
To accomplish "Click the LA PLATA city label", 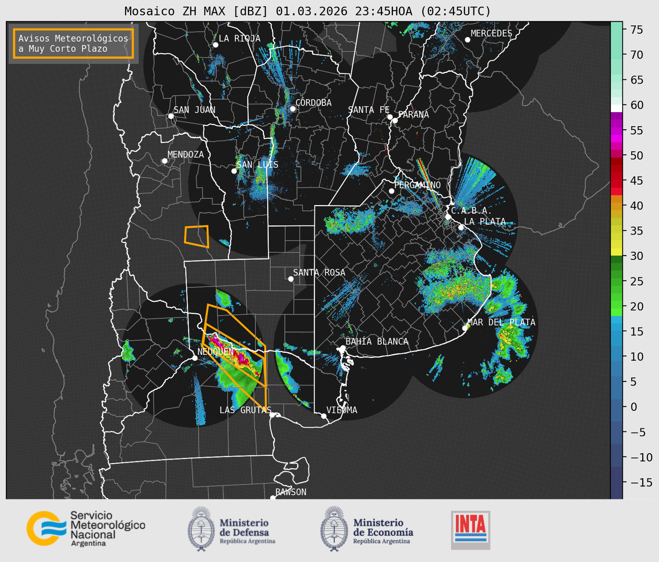I will click(x=485, y=222).
